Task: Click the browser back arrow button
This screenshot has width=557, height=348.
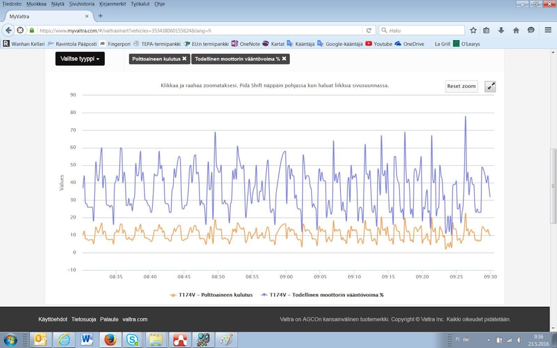Action: tap(8, 30)
